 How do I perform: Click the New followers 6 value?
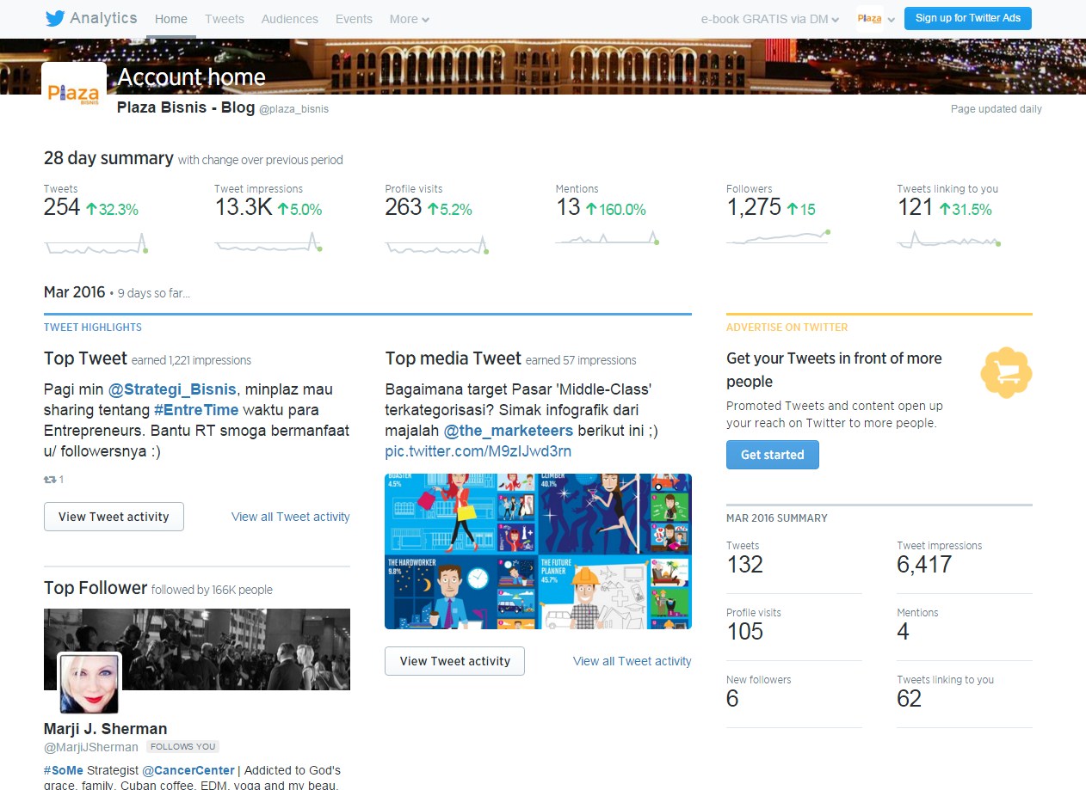[x=732, y=699]
